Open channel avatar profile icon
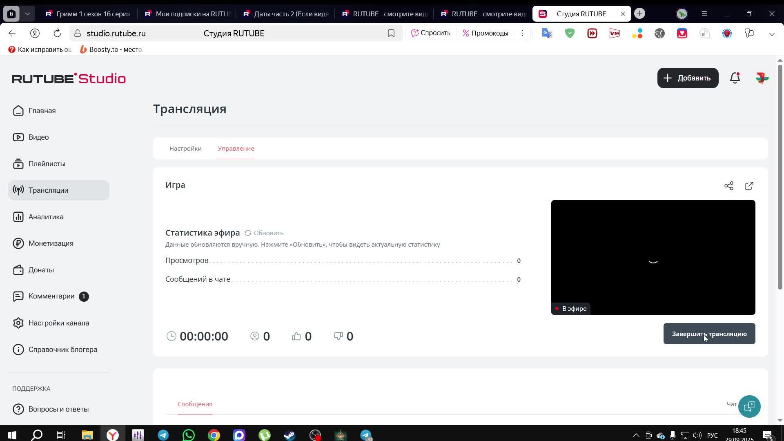Viewport: 784px width, 441px height. [762, 78]
